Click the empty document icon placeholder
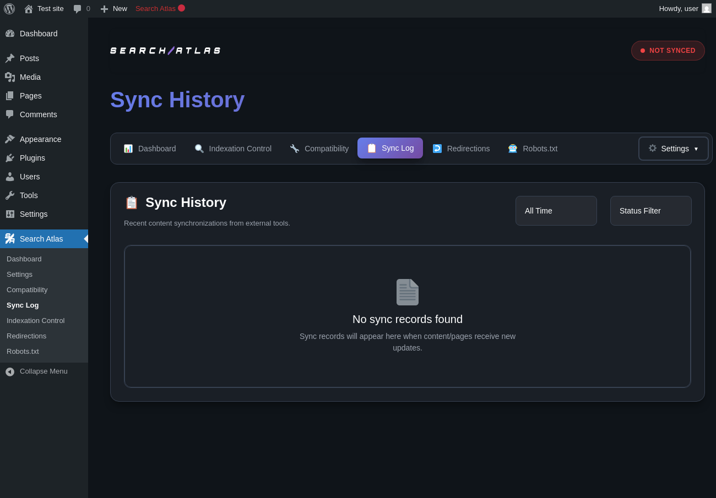Viewport: 716px width, 498px height. (408, 292)
